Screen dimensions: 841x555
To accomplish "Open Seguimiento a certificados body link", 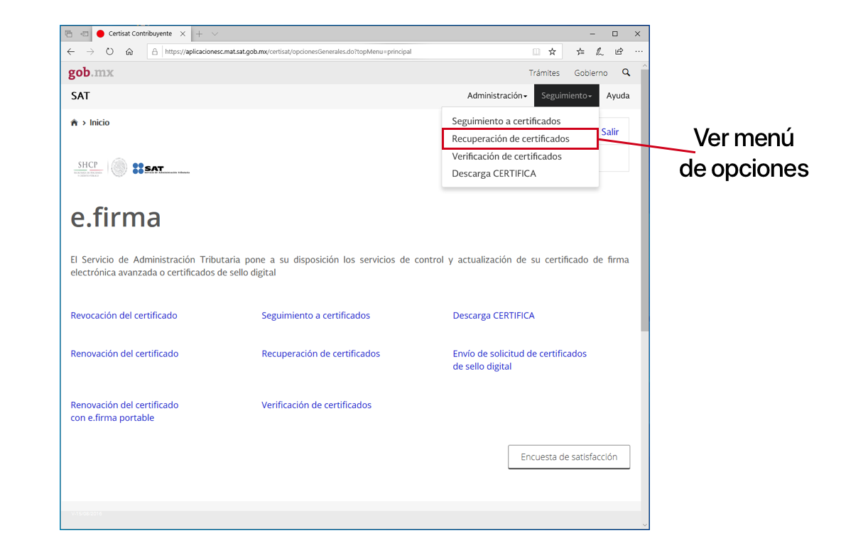I will 315,316.
